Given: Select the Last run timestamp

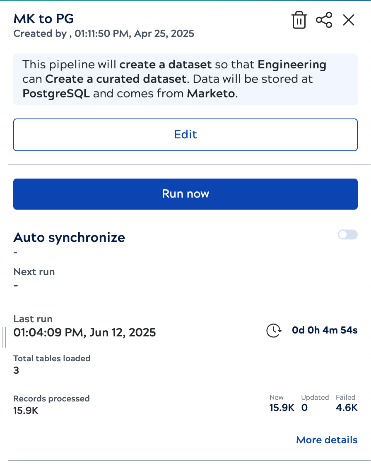Looking at the screenshot, I should tap(85, 333).
